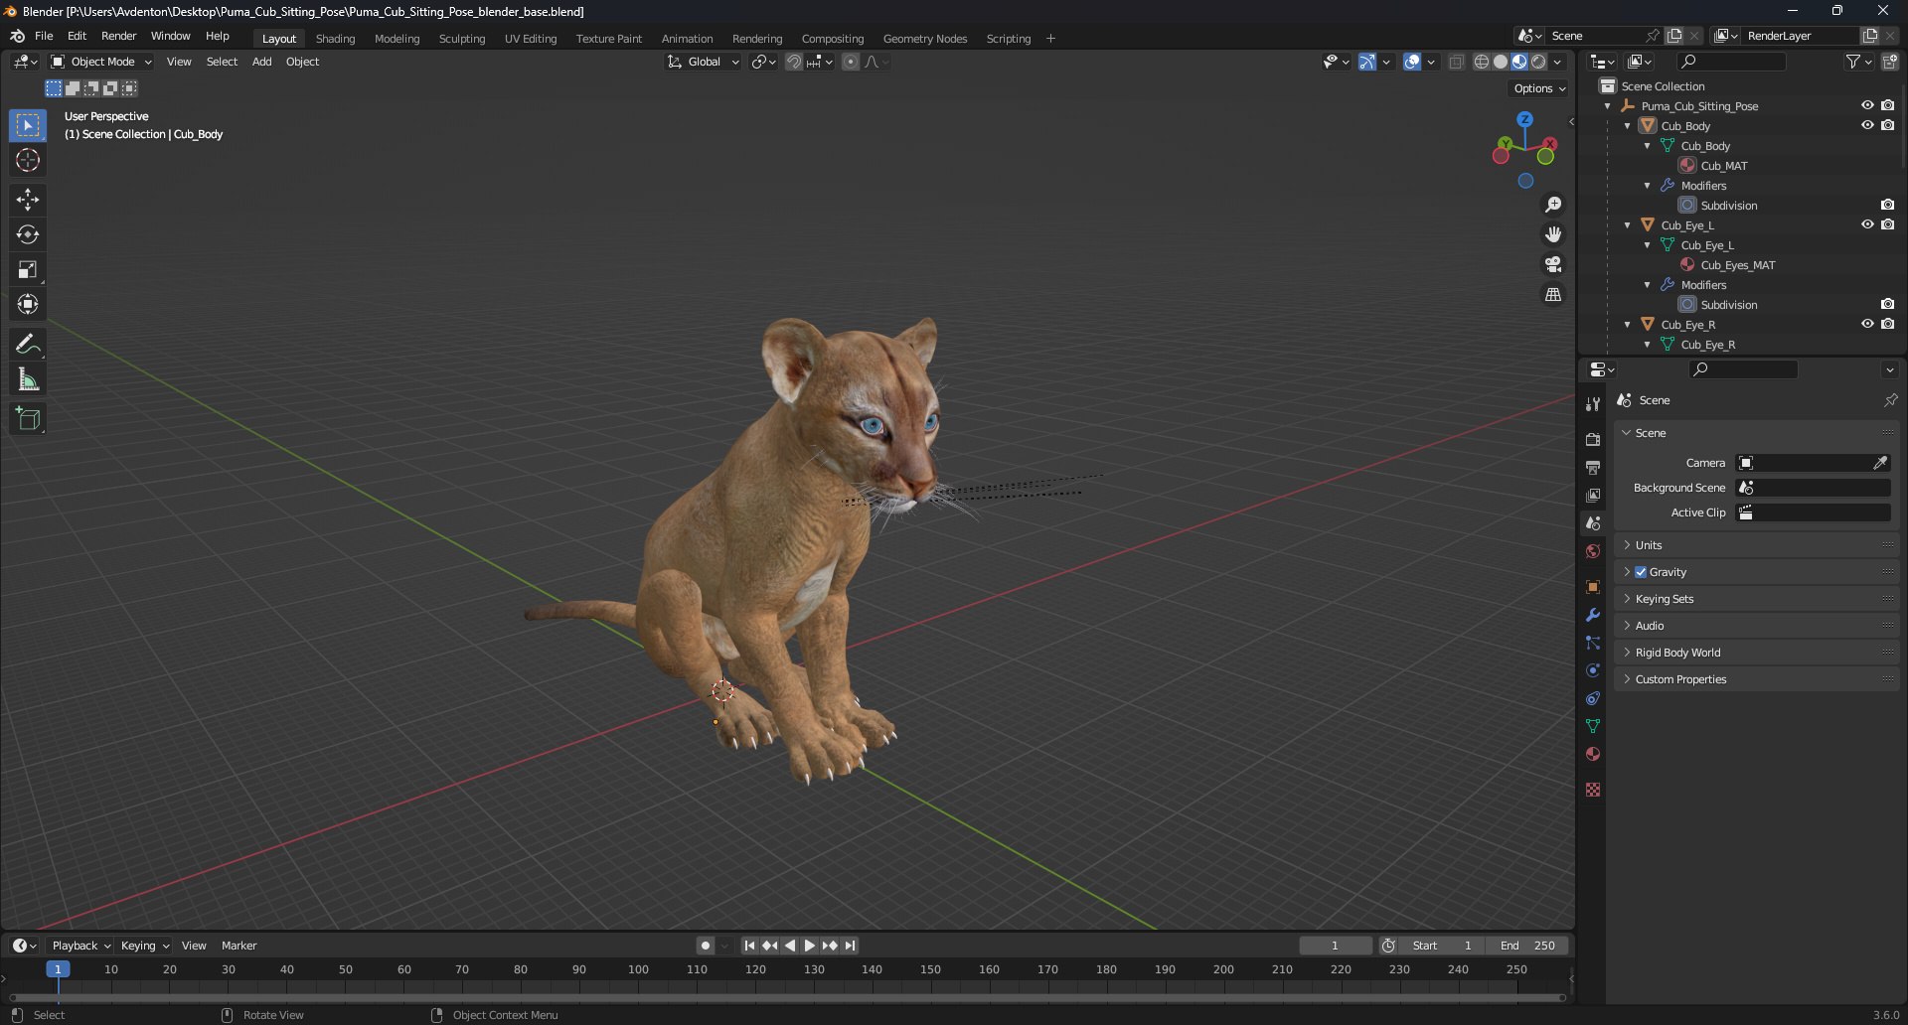Open the World properties tab
The height and width of the screenshot is (1025, 1908).
pos(1593,551)
